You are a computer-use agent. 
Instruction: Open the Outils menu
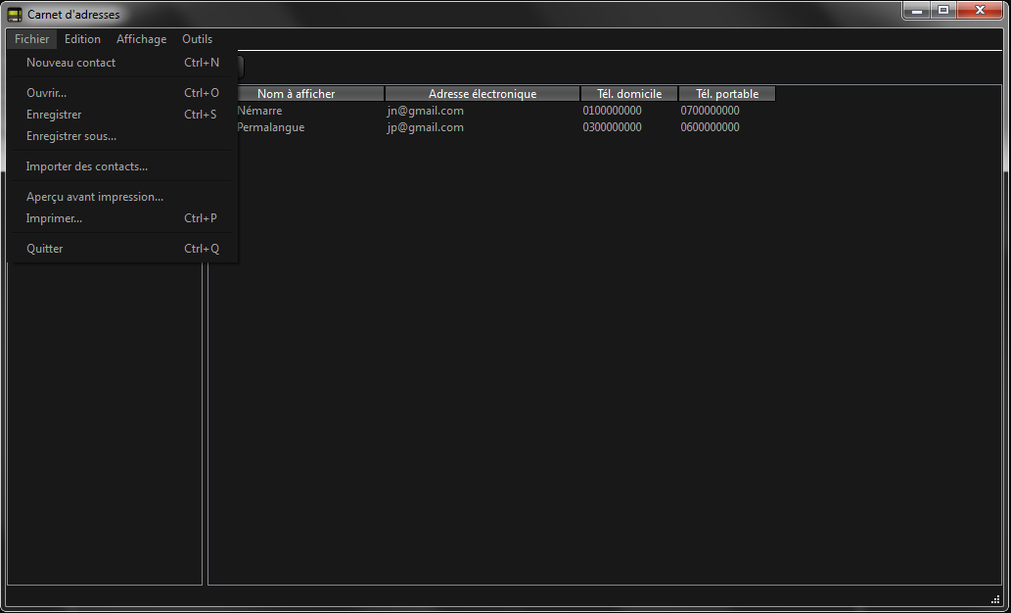(x=197, y=39)
